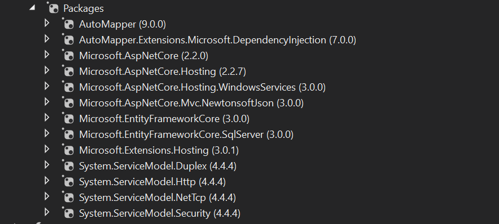Click the AutoMapper package icon

pyautogui.click(x=68, y=24)
